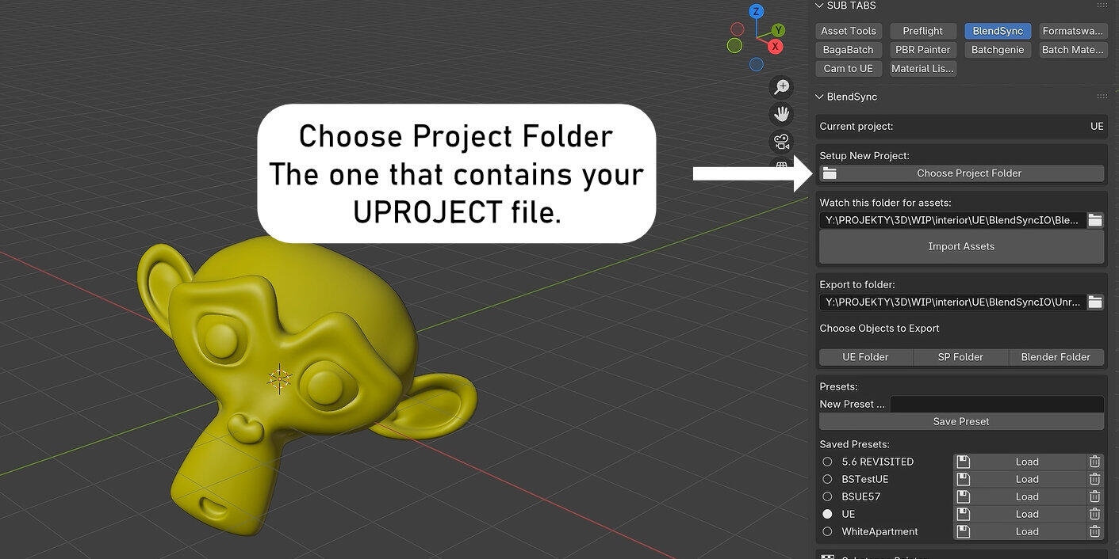Collapse the SUB TABS panel

(820, 6)
